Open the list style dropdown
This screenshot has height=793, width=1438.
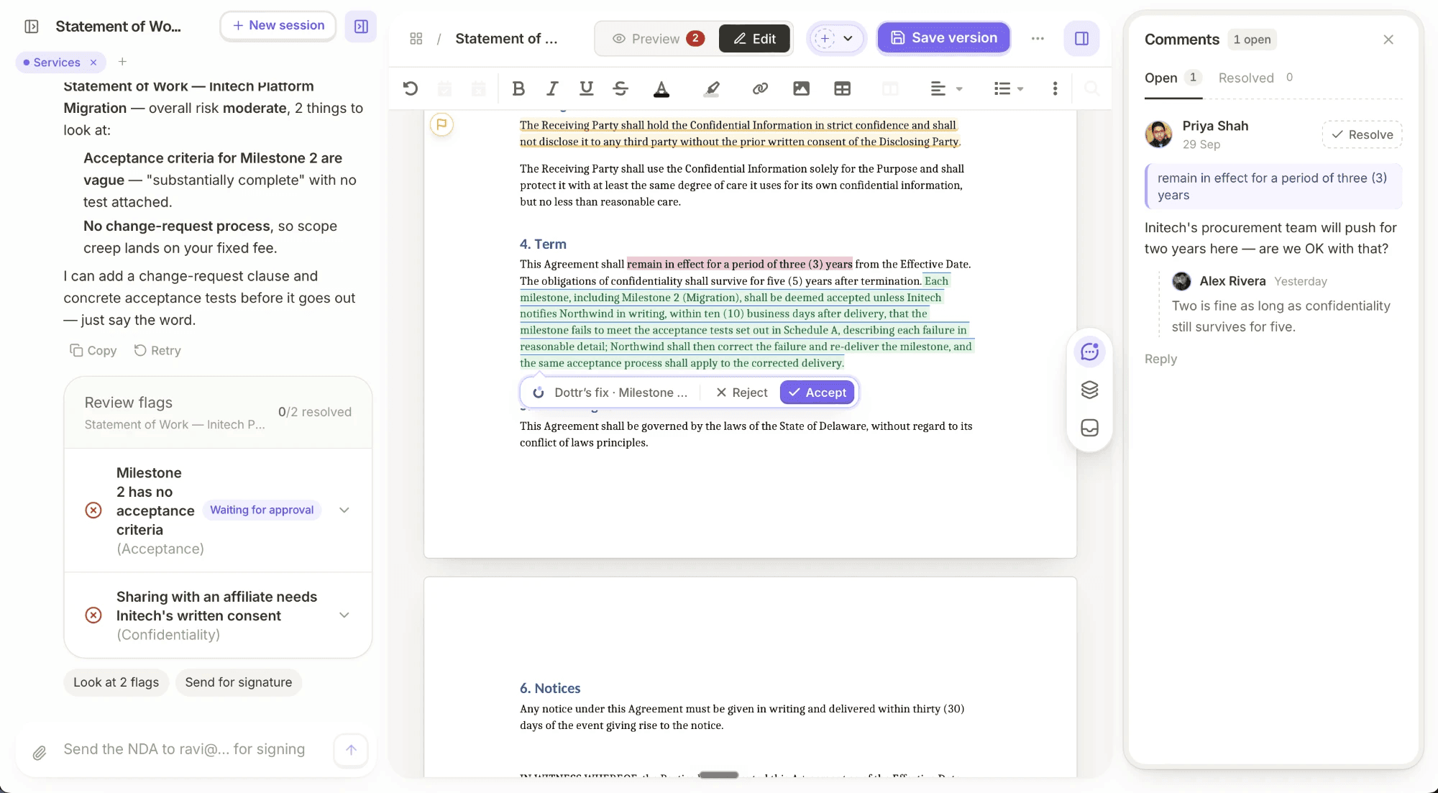(x=1009, y=88)
